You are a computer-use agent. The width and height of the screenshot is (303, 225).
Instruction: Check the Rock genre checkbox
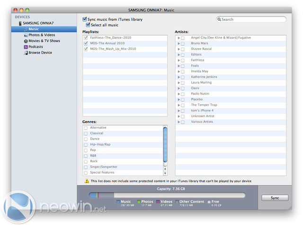86,161
